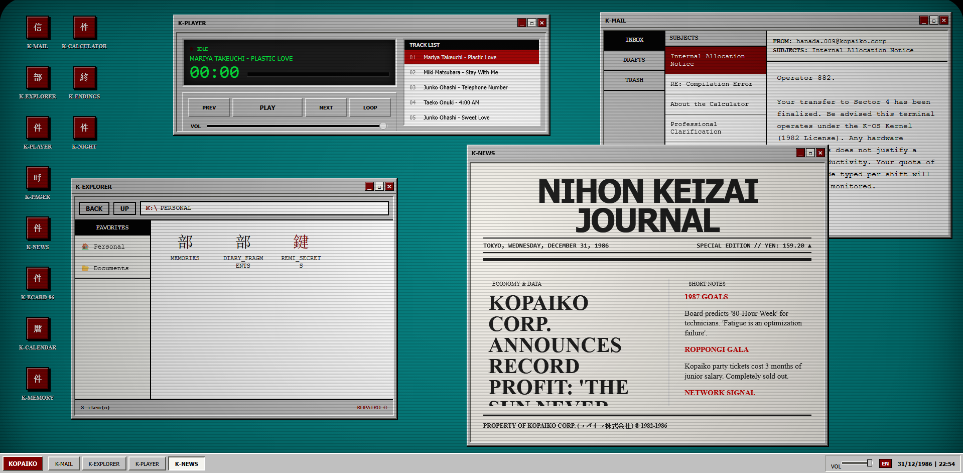Click the EN language indicator
Image resolution: width=963 pixels, height=473 pixels.
[885, 463]
